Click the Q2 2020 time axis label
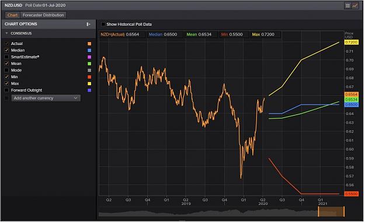 click(263, 202)
